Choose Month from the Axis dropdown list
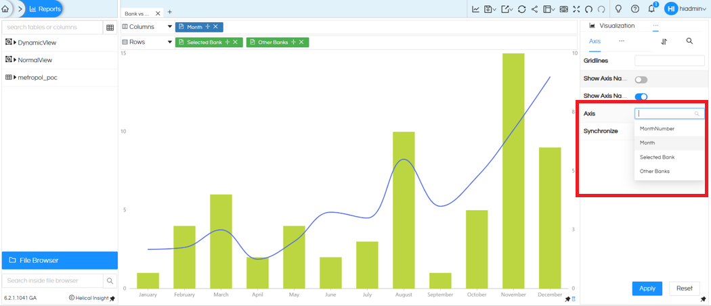 (x=669, y=143)
